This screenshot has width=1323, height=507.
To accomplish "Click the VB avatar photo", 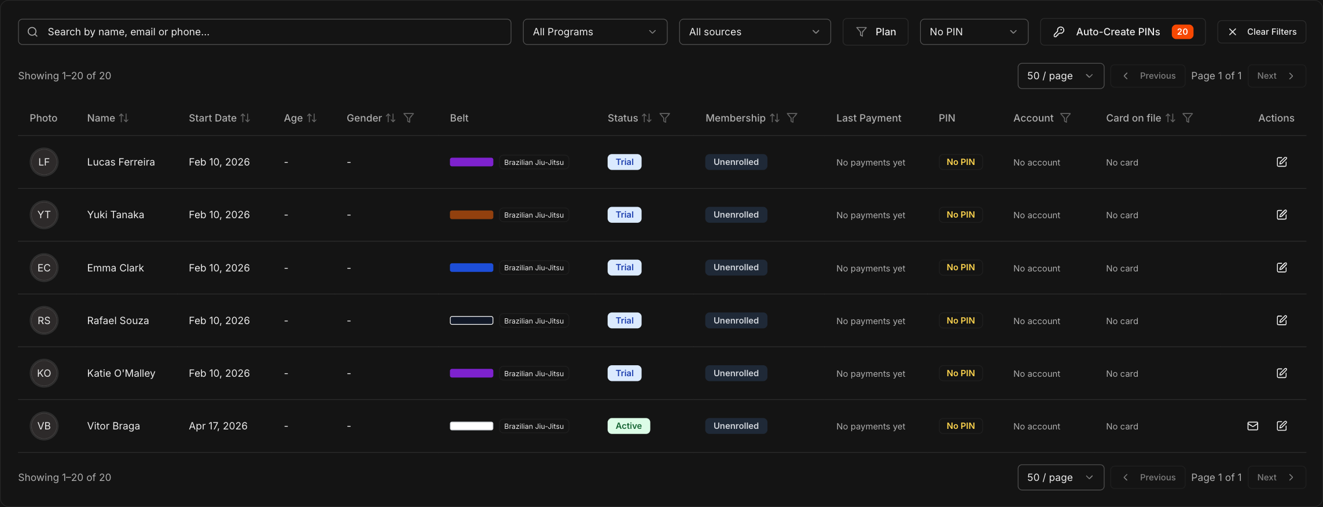I will tap(44, 426).
